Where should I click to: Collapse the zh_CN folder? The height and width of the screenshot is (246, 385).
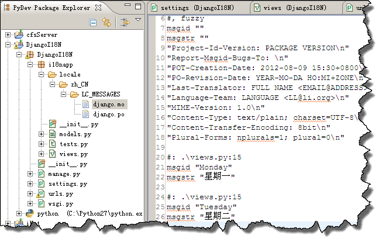(52, 84)
